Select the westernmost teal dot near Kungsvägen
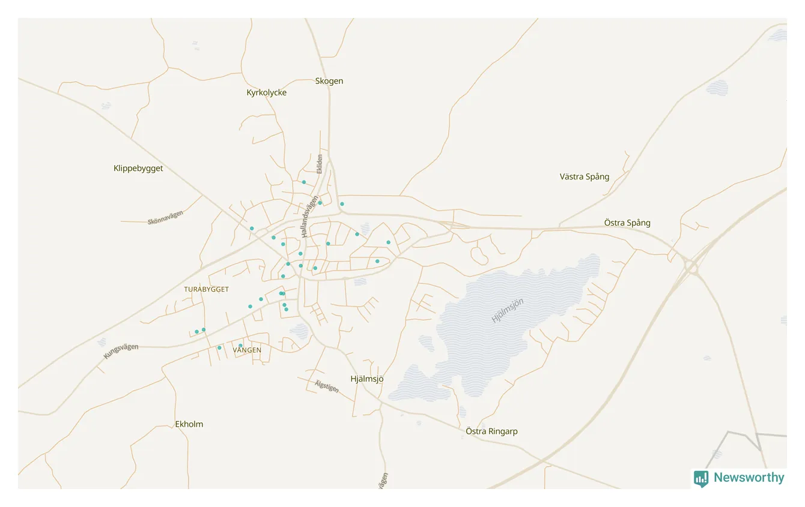 click(196, 332)
